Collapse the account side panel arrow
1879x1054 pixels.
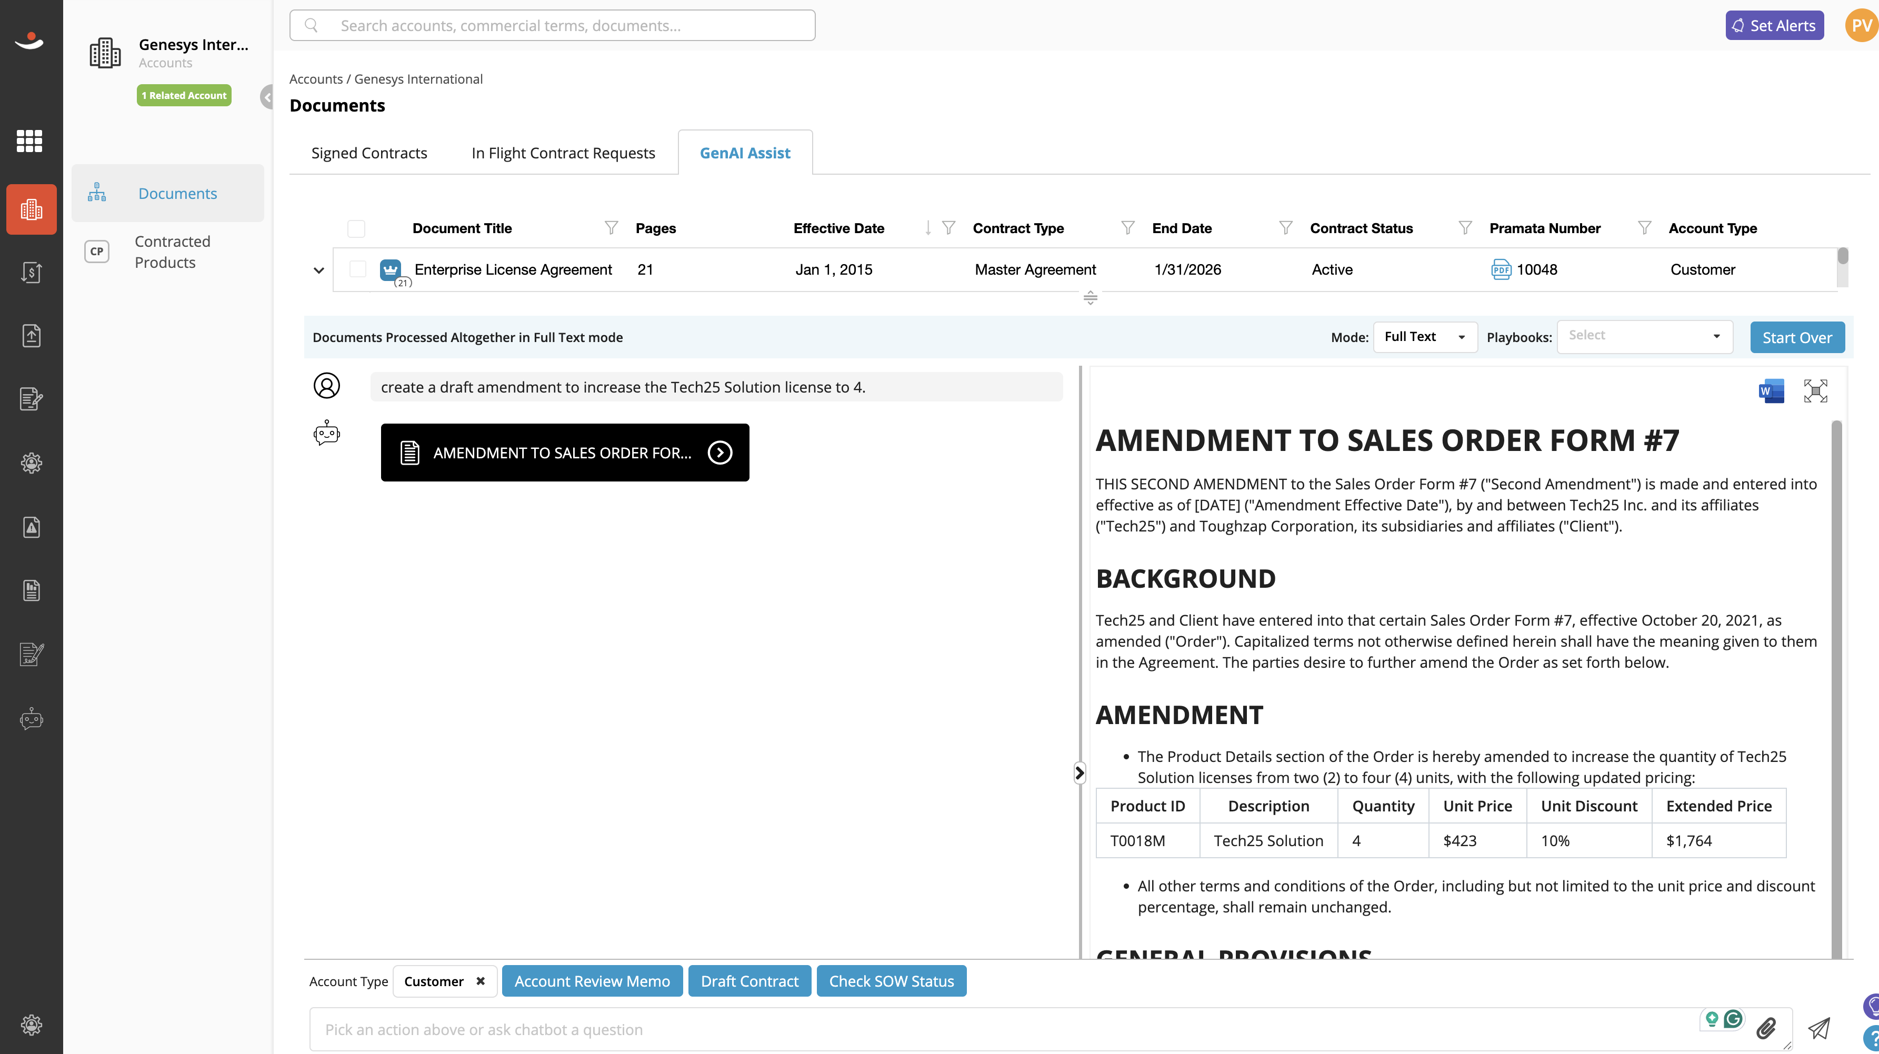(x=267, y=96)
